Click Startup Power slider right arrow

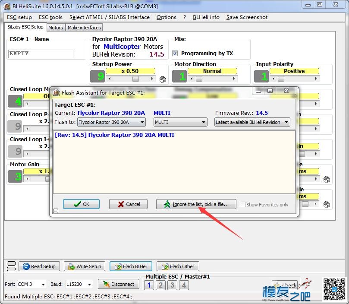pyautogui.click(x=152, y=79)
